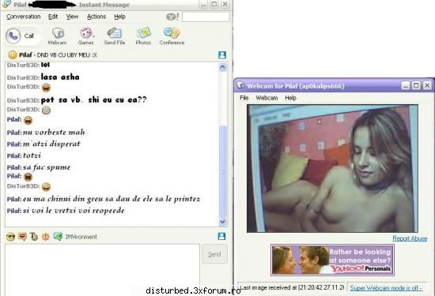Click the message 'totzi'
The image size is (435, 296).
[32, 155]
